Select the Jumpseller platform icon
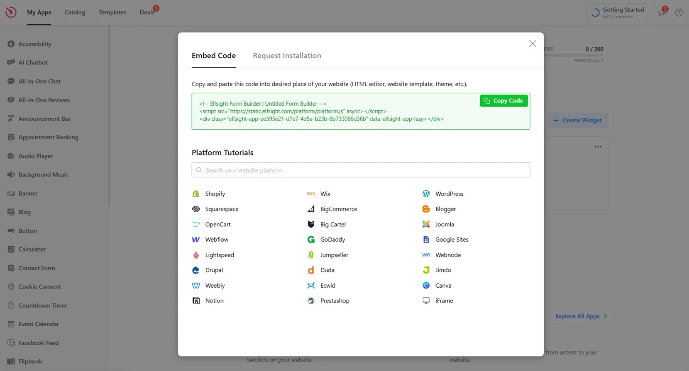This screenshot has height=371, width=689. [x=311, y=255]
